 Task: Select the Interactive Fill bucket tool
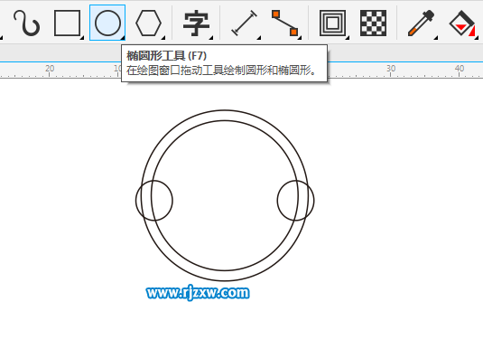[461, 23]
